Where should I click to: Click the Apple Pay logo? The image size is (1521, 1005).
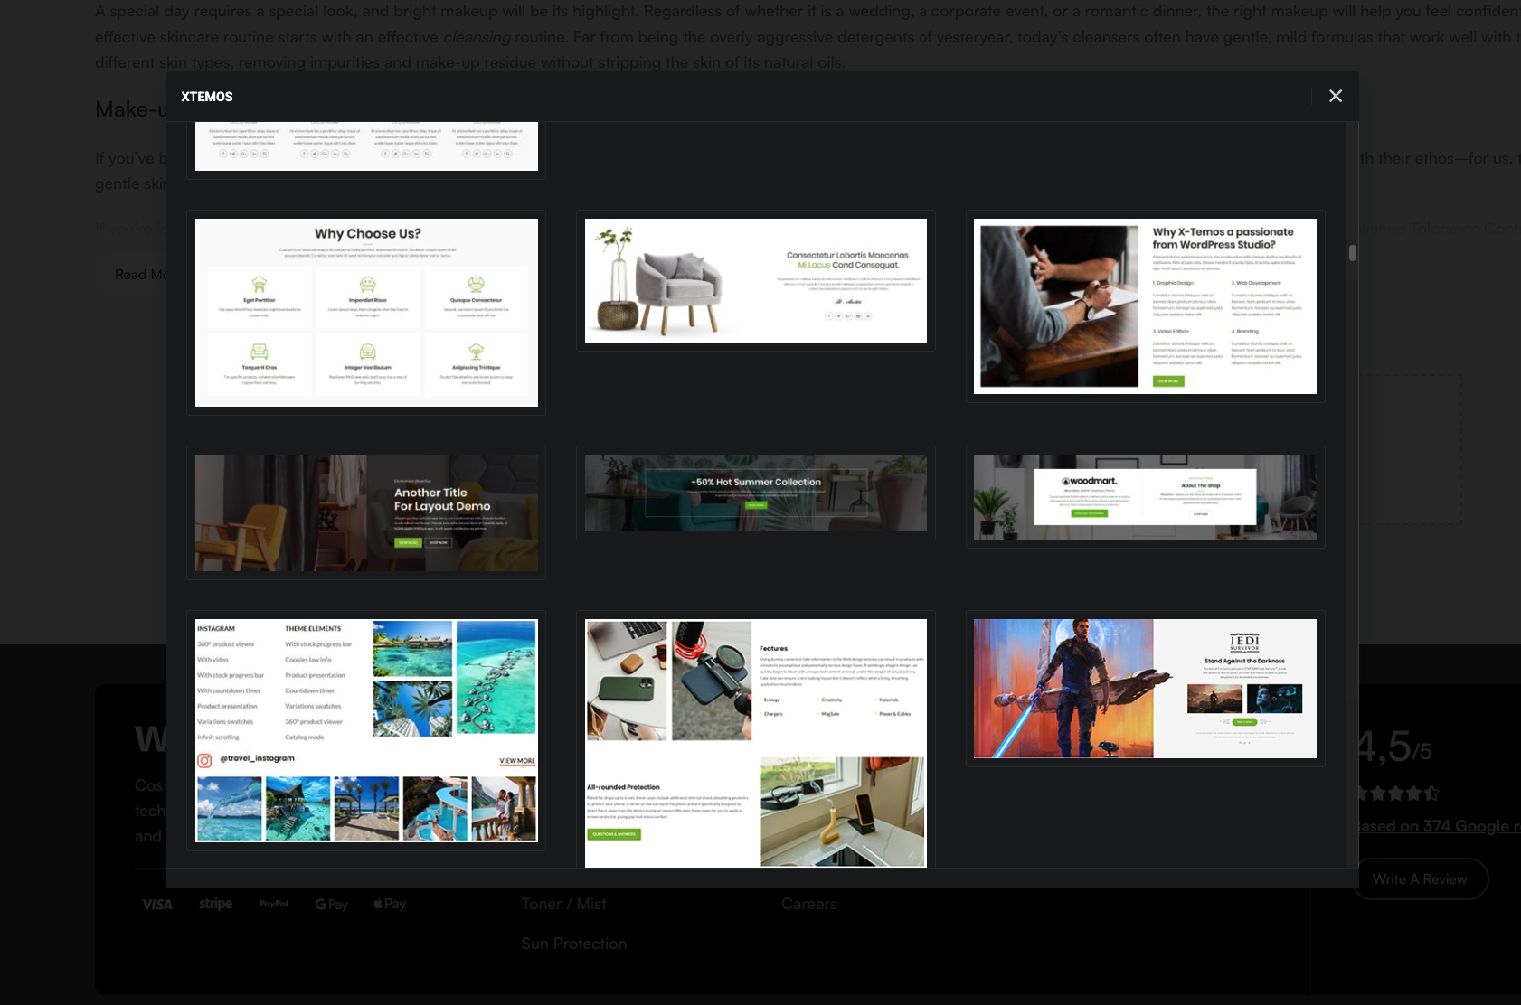[x=390, y=904]
